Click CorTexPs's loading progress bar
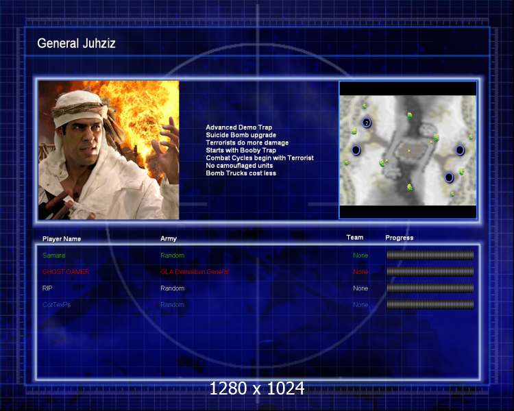Image resolution: width=514 pixels, height=411 pixels. pos(430,304)
